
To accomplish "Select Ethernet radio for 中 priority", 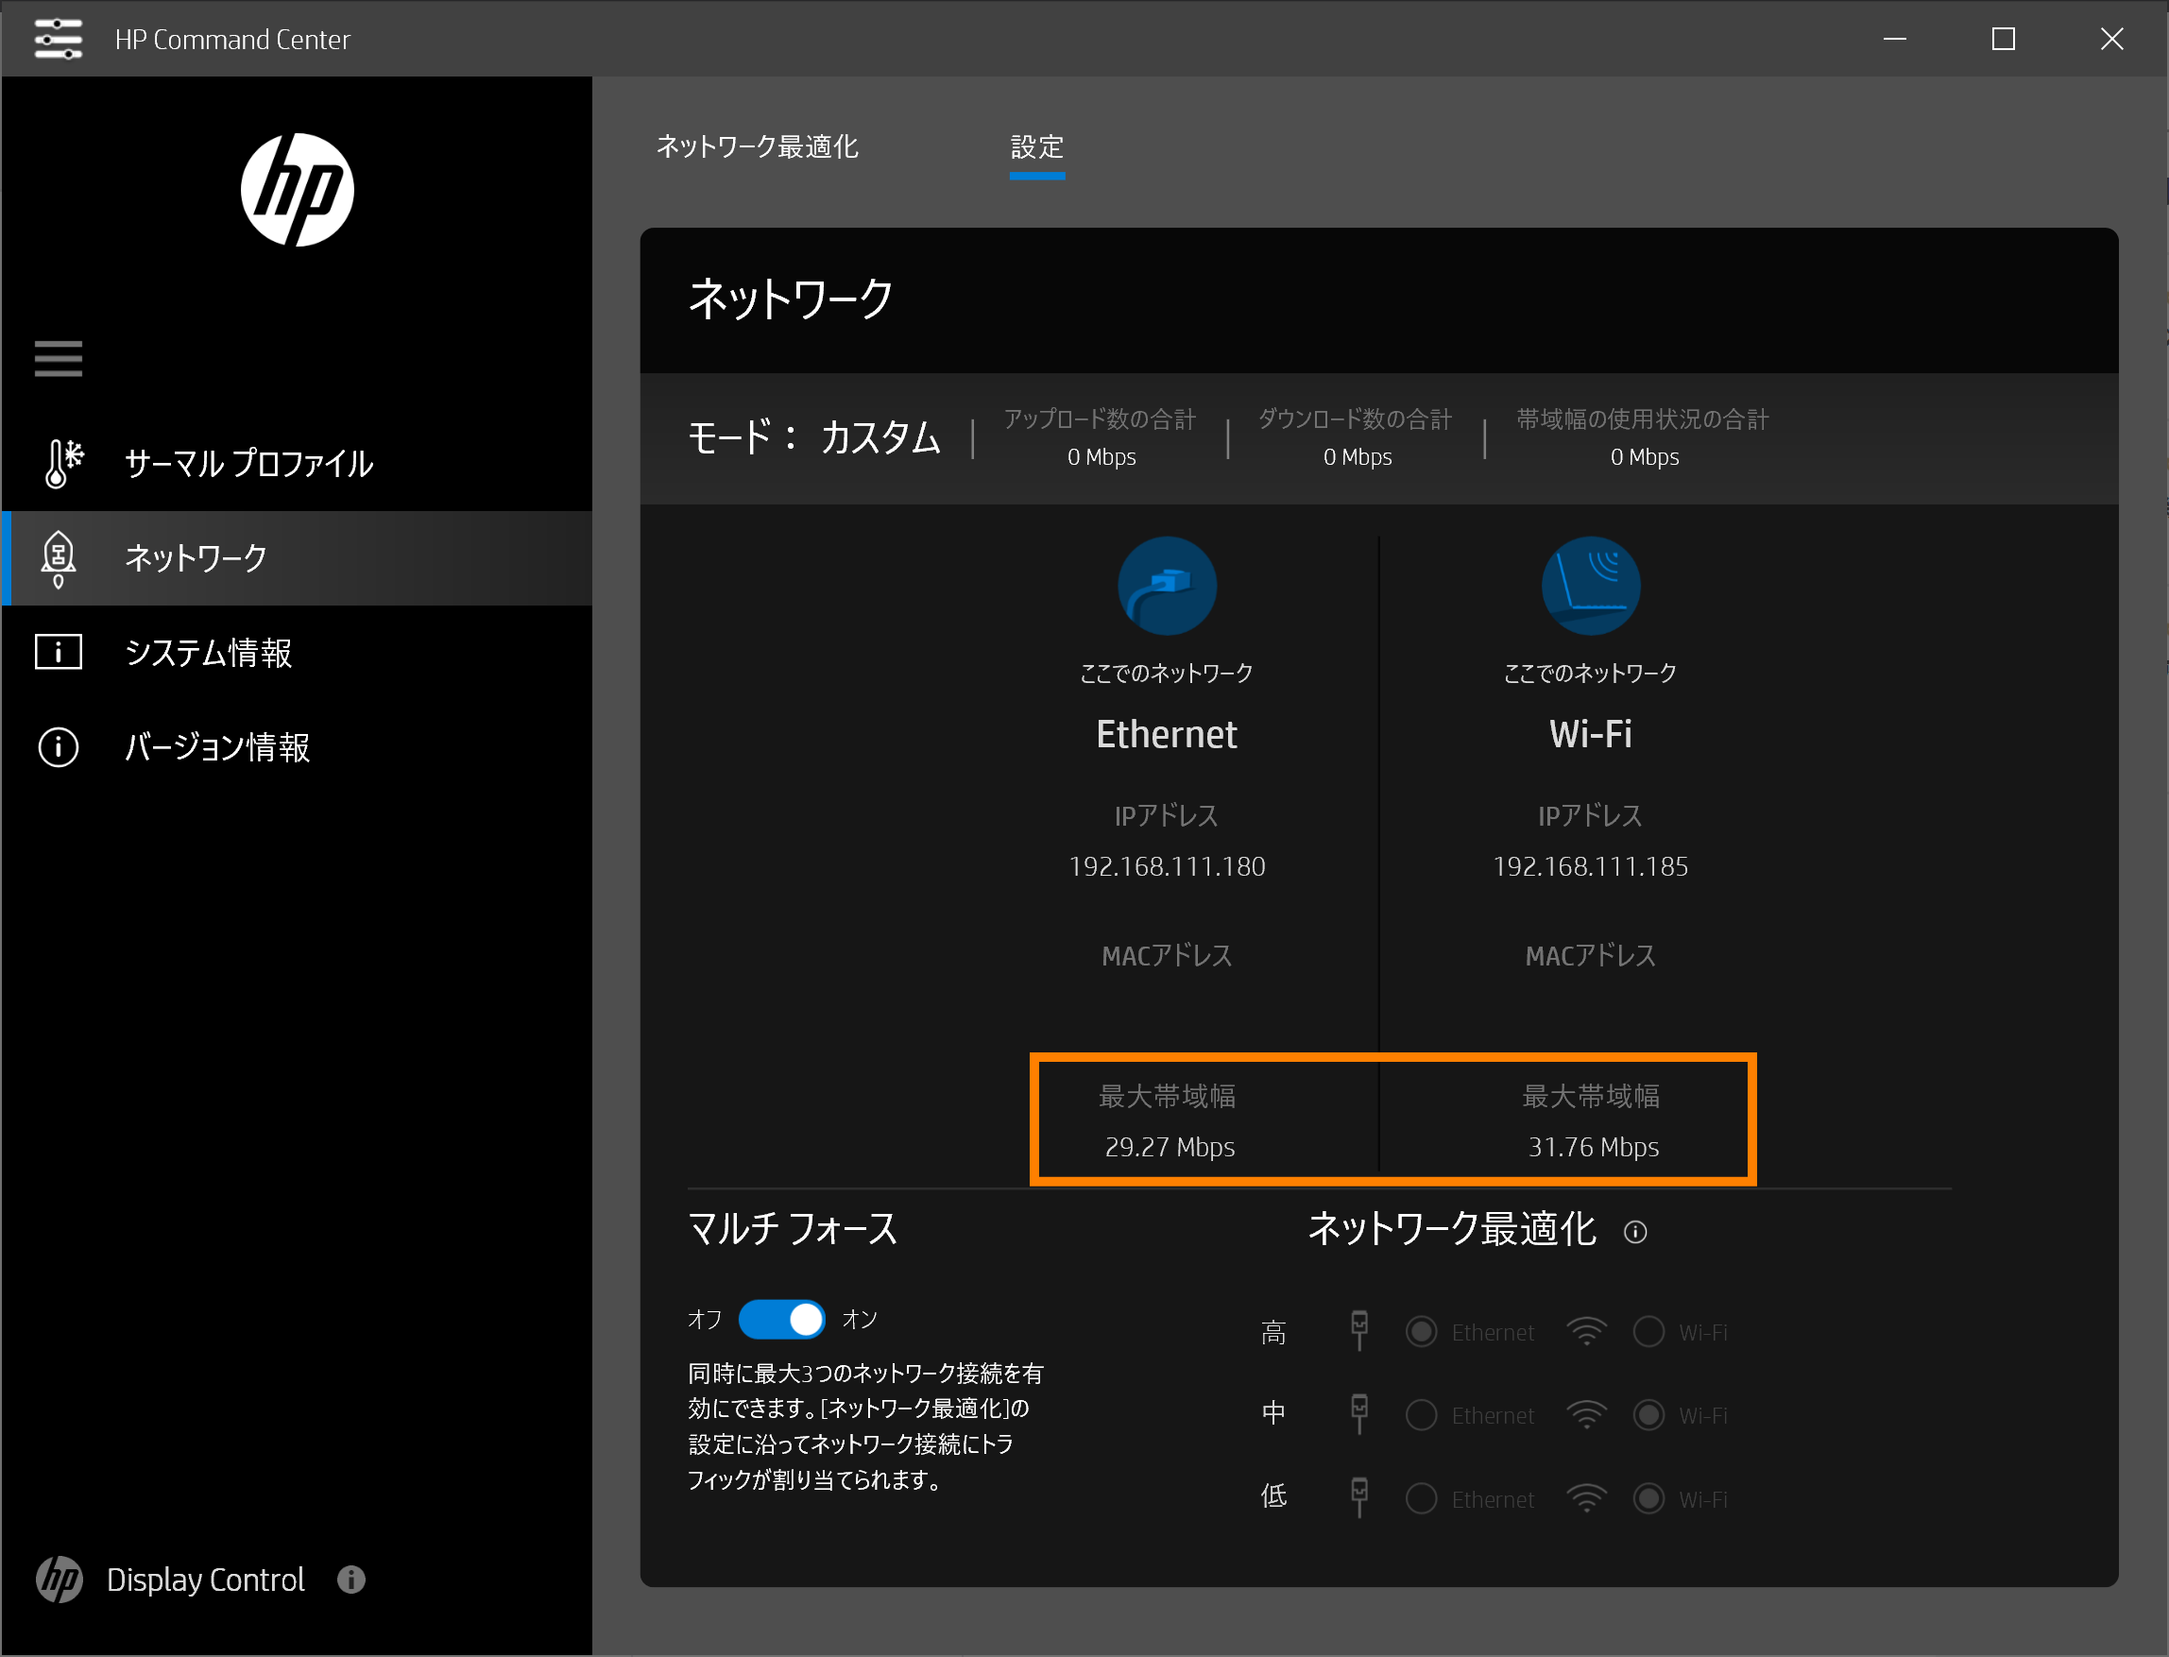I will click(x=1422, y=1415).
